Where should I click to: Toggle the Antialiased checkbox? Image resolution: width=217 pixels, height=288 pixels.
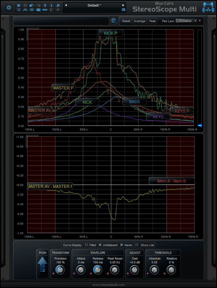[x=100, y=245]
